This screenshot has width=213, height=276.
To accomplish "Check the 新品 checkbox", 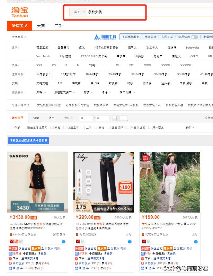I will (52, 128).
